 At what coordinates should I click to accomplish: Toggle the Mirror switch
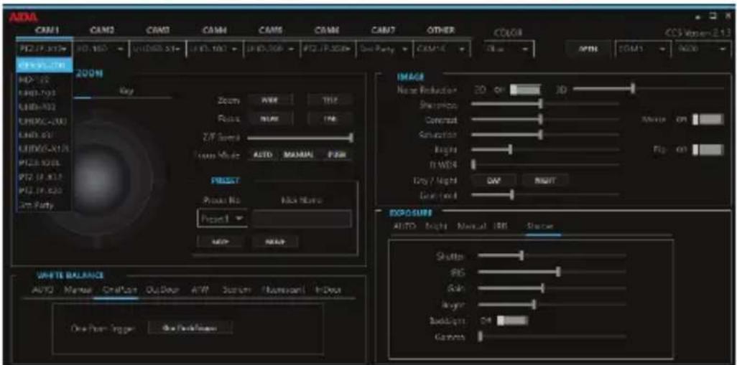pos(708,119)
